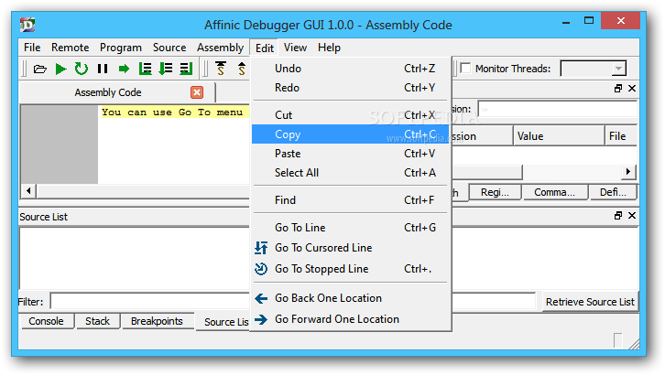Choose Paste from Edit menu
The image size is (665, 375).
click(x=351, y=154)
